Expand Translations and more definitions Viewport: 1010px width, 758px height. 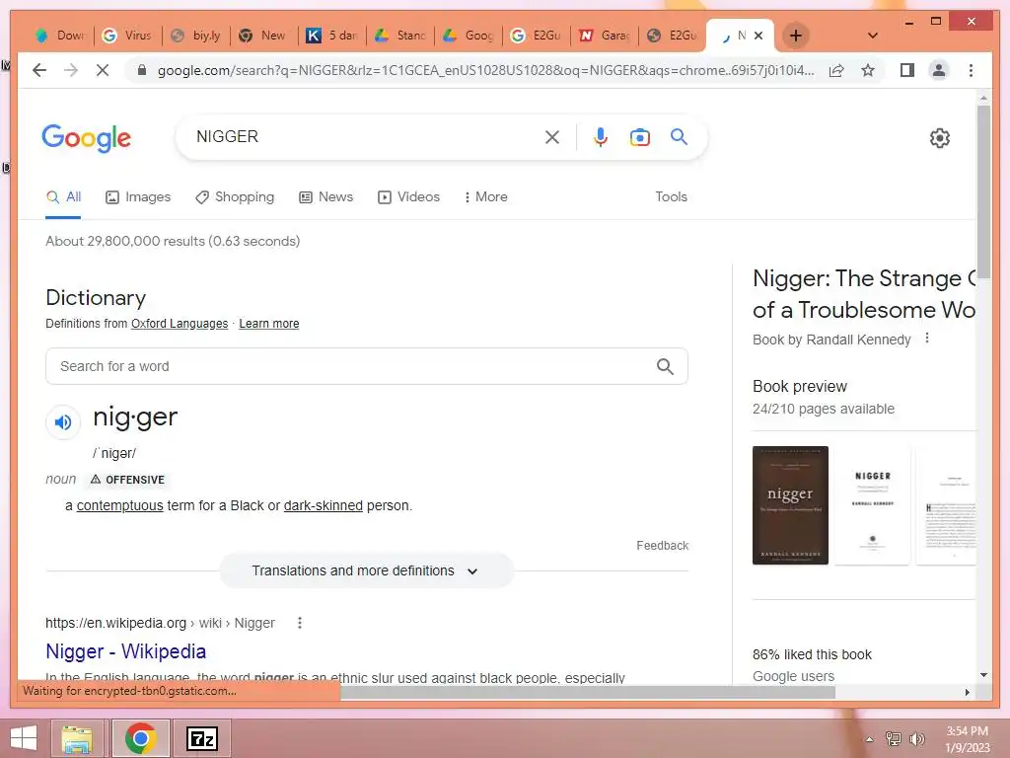click(366, 571)
